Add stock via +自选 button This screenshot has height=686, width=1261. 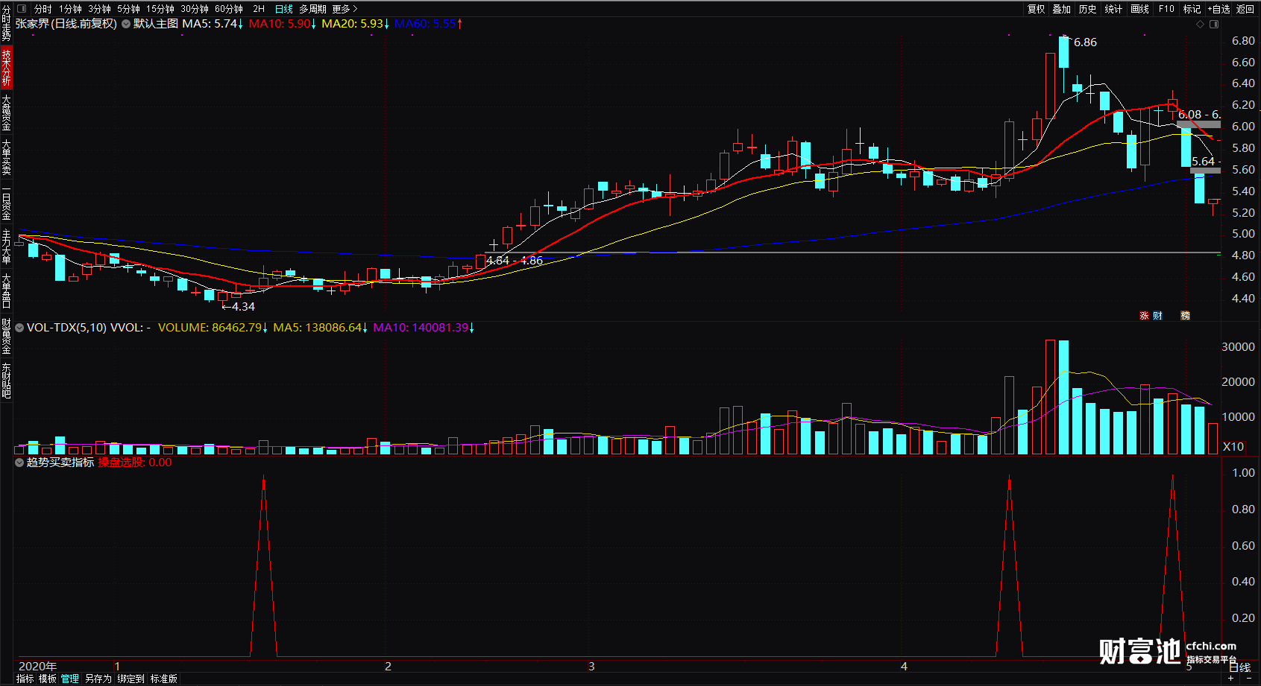pos(1218,9)
